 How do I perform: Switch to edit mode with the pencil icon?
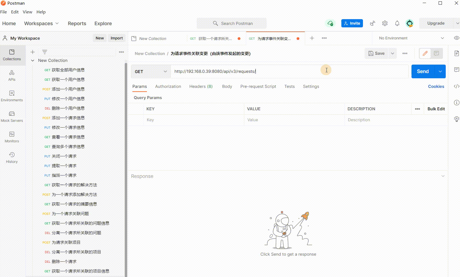click(425, 53)
